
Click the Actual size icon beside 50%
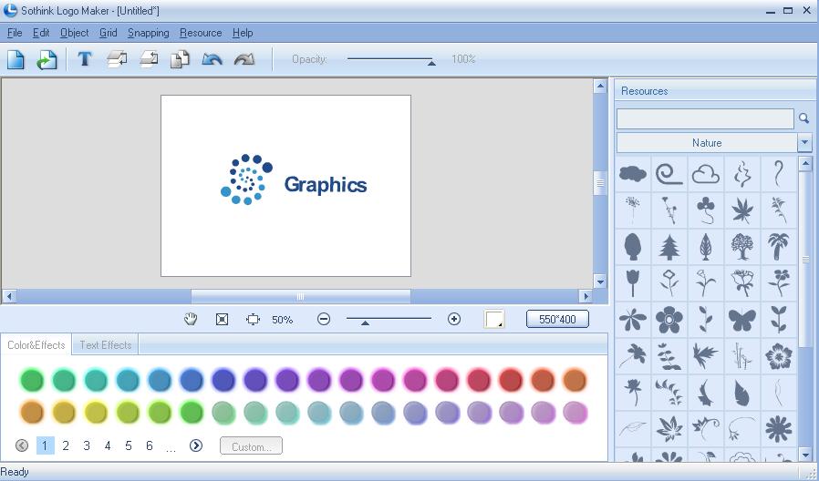(x=253, y=319)
